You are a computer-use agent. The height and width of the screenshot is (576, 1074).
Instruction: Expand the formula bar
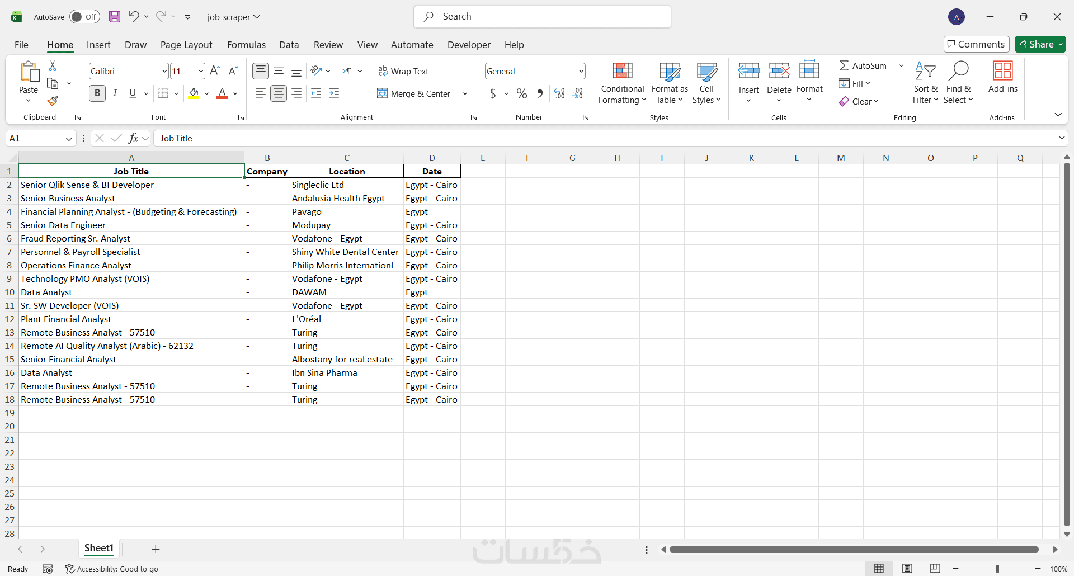coord(1061,138)
